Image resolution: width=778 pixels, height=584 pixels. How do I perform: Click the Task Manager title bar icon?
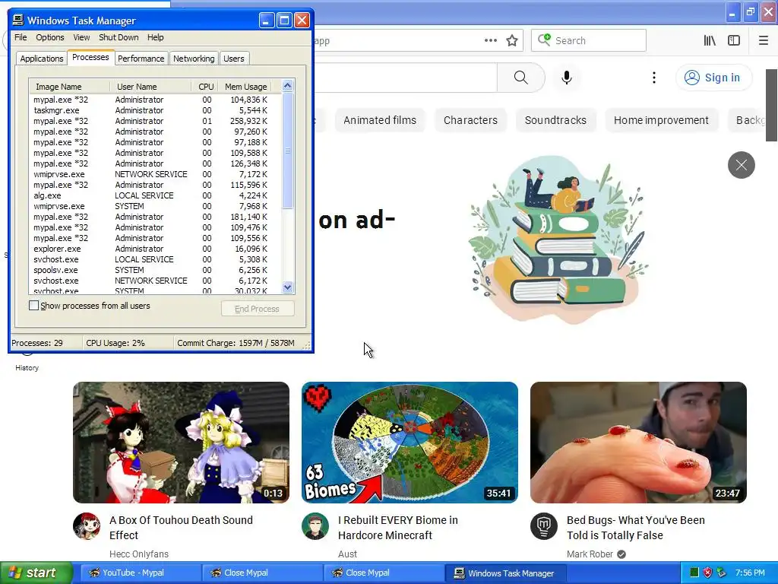click(18, 21)
